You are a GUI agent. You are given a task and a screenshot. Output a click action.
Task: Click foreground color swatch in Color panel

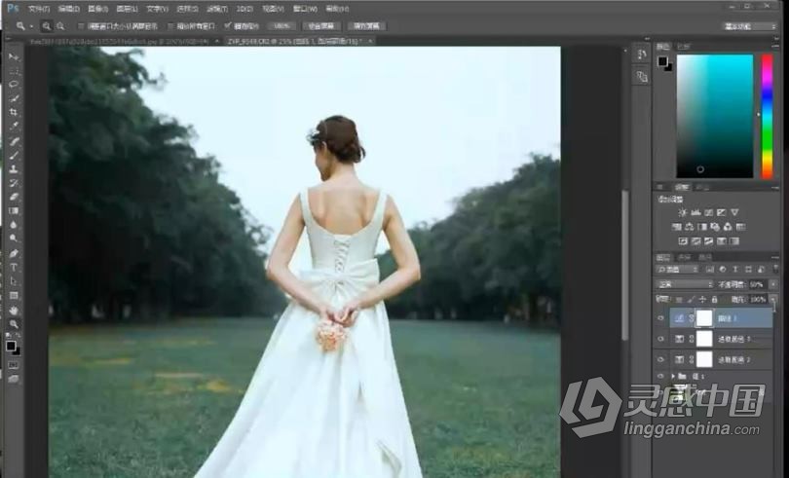click(x=662, y=61)
